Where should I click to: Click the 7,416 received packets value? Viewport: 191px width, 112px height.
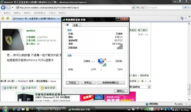coord(120,69)
